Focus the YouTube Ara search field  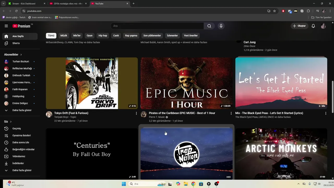click(x=157, y=26)
